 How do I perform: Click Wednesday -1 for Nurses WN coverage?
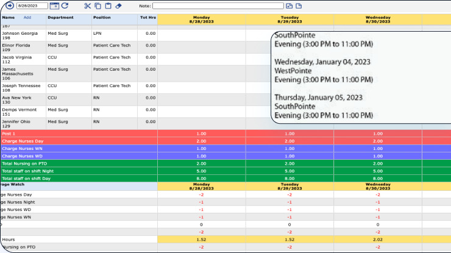pos(378,217)
